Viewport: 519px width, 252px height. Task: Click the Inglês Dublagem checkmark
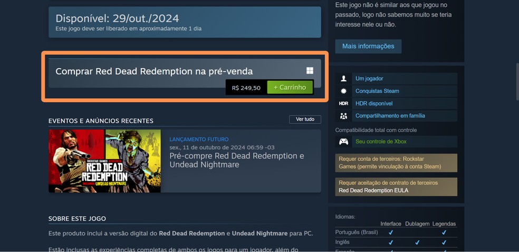pos(417,243)
